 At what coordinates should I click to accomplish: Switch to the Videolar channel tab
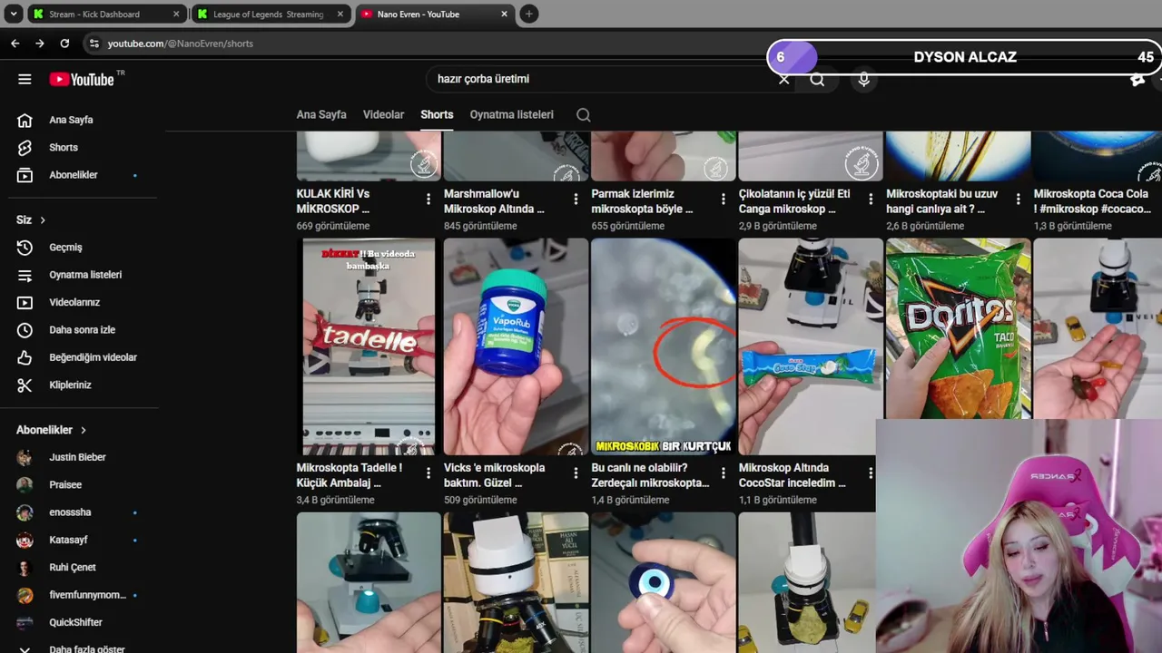[x=383, y=115]
